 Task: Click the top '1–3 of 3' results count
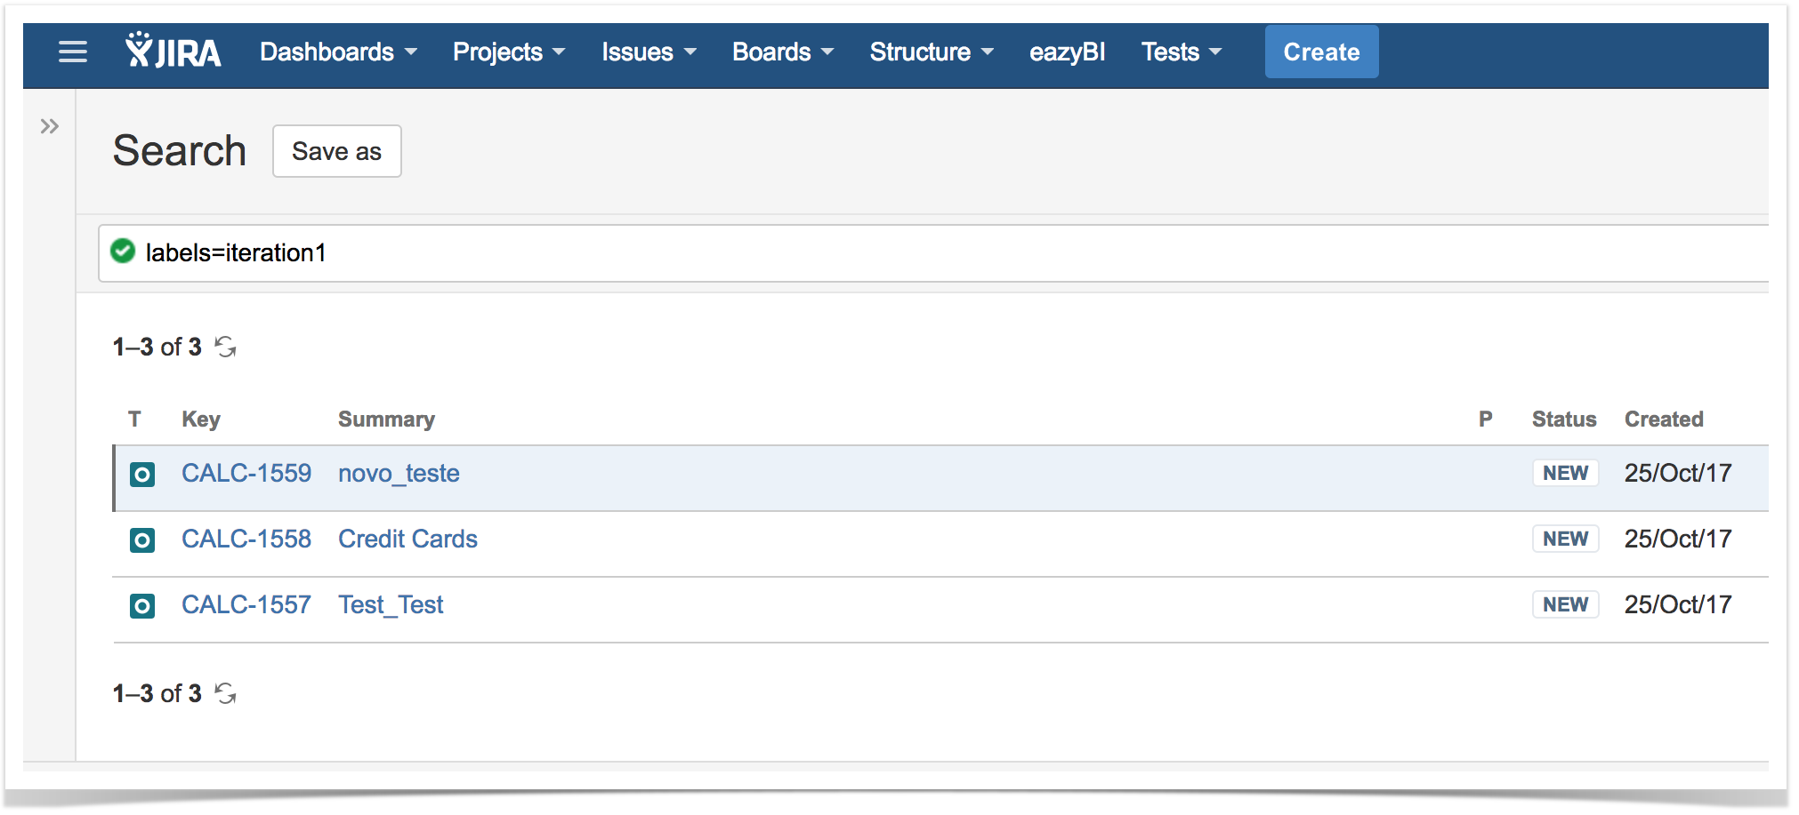pos(157,347)
